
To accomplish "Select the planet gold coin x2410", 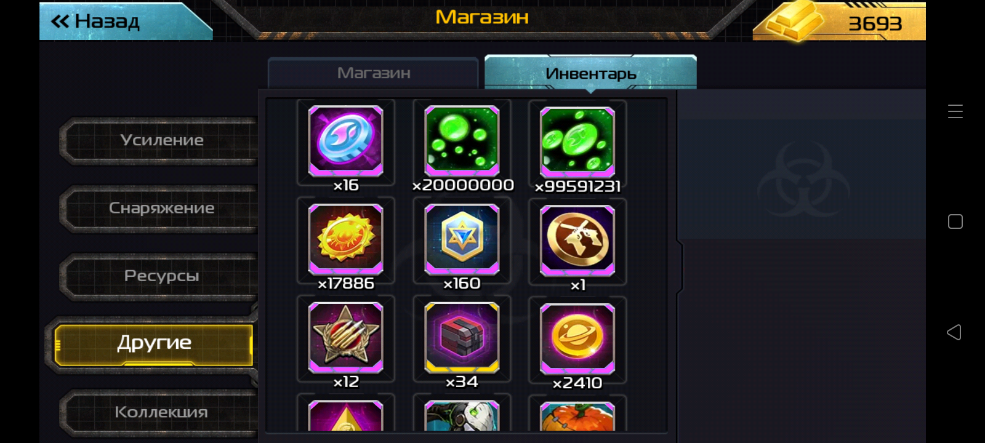I will 577,339.
